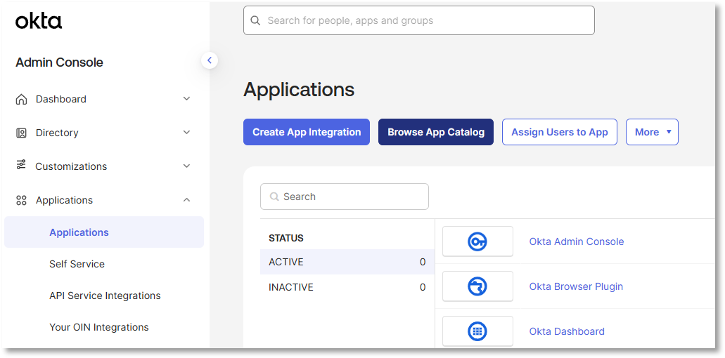Screen dimensions: 725x358
Task: Open API Service Integrations
Action: point(105,296)
